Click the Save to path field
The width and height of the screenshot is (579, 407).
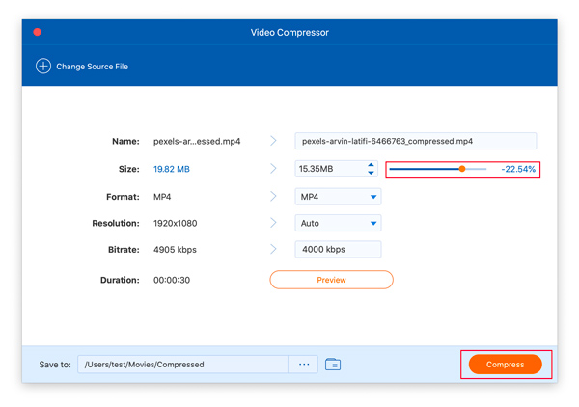click(183, 365)
